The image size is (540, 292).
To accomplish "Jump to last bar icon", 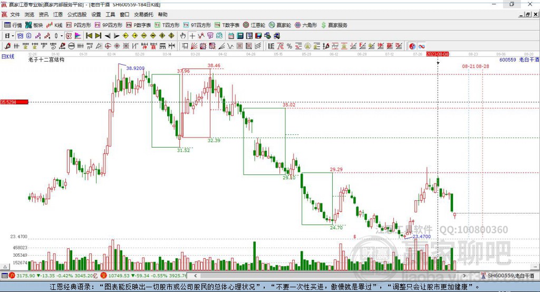I will point(98,36).
